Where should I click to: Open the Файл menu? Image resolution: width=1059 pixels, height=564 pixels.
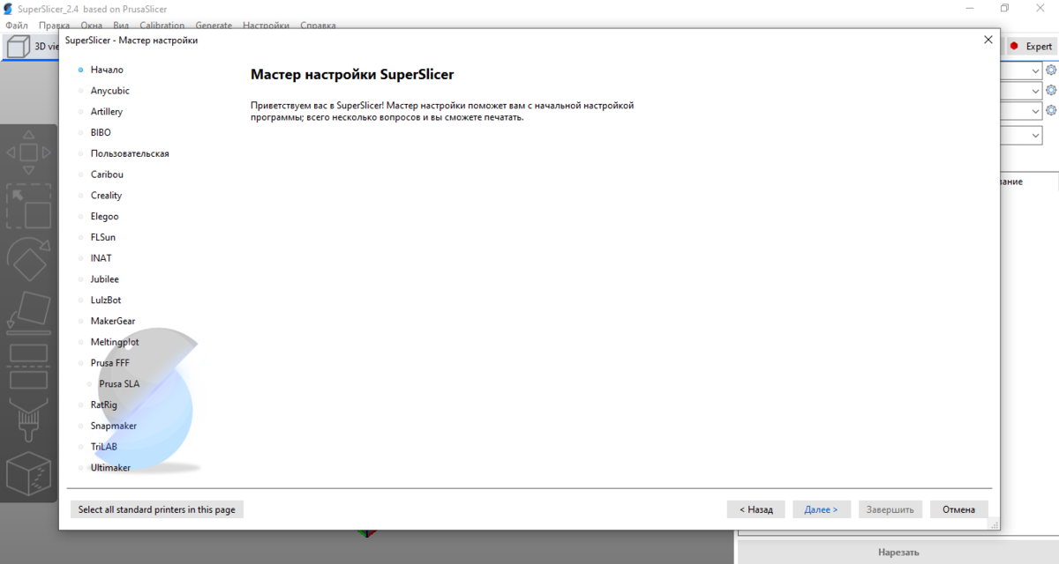click(16, 26)
